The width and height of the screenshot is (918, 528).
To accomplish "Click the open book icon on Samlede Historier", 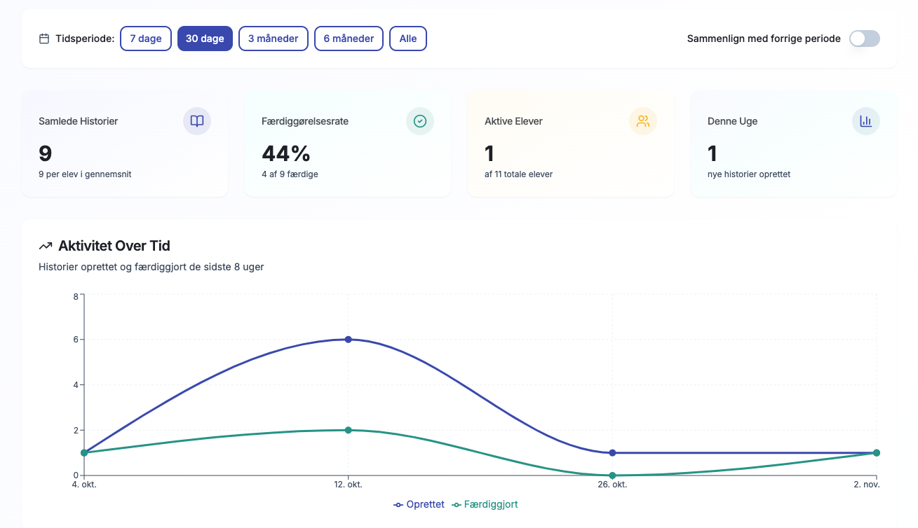I will [x=197, y=121].
